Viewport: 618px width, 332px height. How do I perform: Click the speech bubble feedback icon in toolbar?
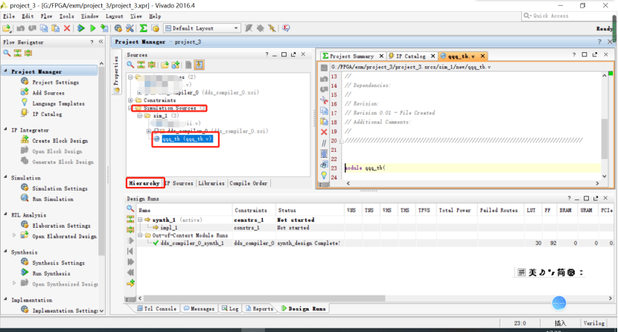286,28
